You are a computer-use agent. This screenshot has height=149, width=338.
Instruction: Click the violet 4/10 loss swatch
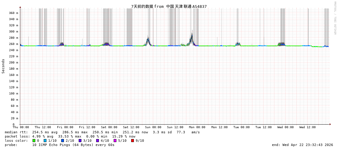pyautogui.click(x=97, y=141)
